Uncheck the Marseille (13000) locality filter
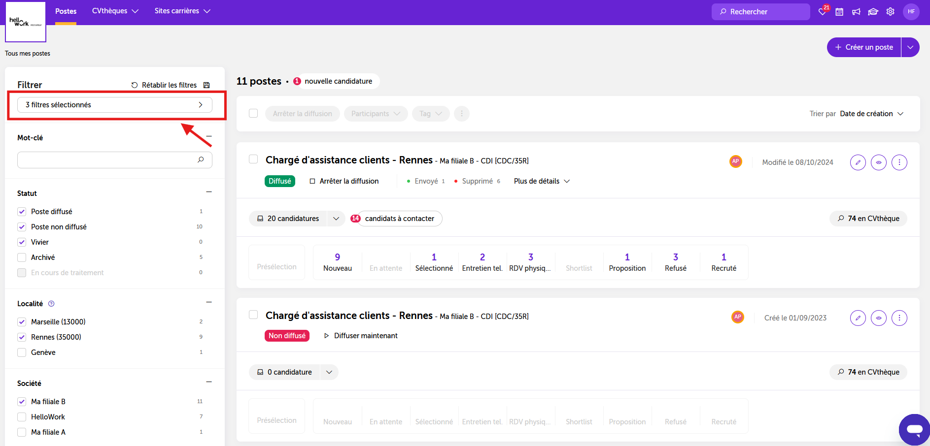 point(22,322)
